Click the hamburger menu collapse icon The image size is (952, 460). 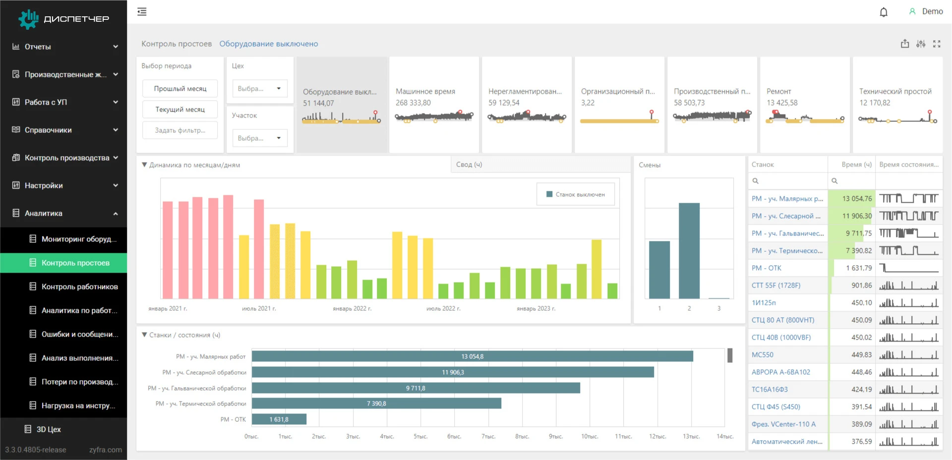pyautogui.click(x=142, y=11)
